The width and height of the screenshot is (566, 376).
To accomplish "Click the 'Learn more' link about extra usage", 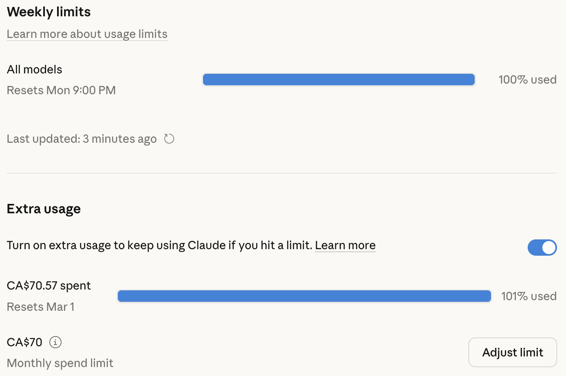I will click(345, 245).
